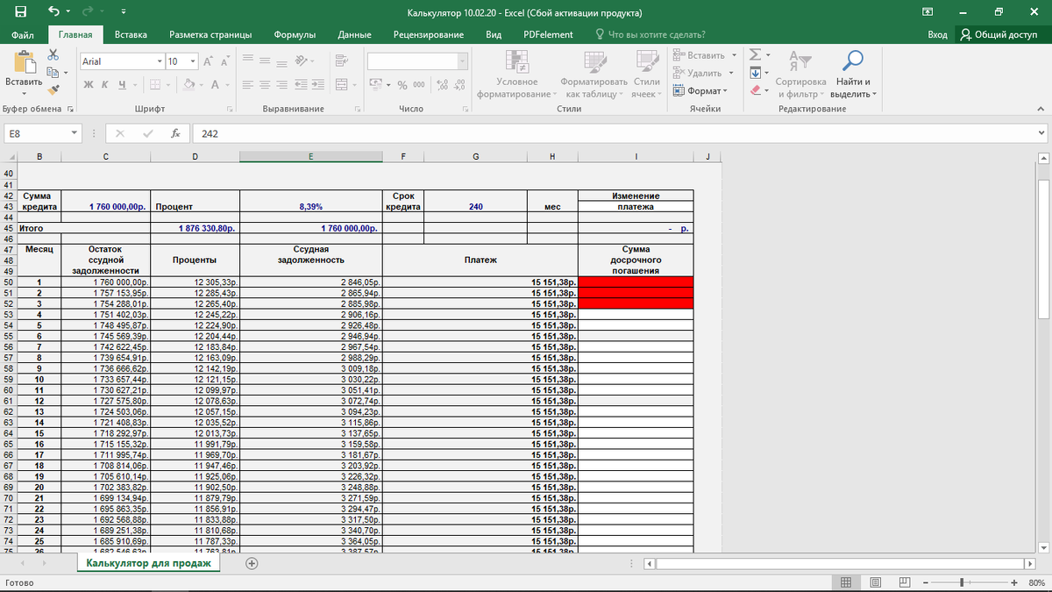Click the fx insert function icon
Viewport: 1052px width, 592px height.
175,133
